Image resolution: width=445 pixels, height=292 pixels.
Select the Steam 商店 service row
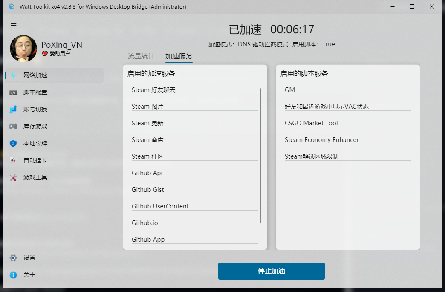pos(195,140)
